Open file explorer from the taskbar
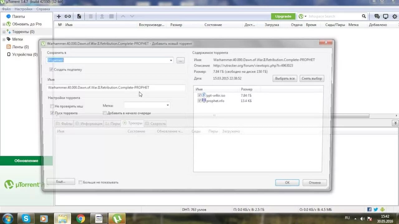 pyautogui.click(x=63, y=219)
